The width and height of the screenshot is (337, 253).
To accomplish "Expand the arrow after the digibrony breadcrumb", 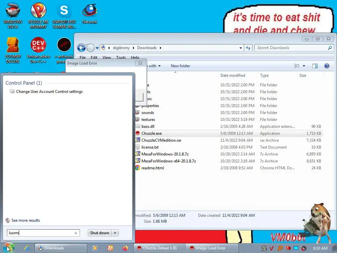I will [134, 48].
